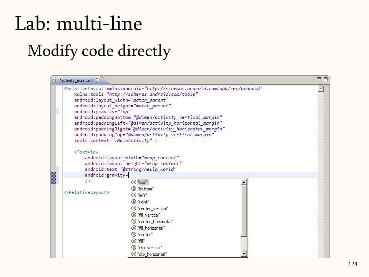Click RelativeLayout android:layout_height="match_parent" line
369x277 pixels.
click(123, 106)
